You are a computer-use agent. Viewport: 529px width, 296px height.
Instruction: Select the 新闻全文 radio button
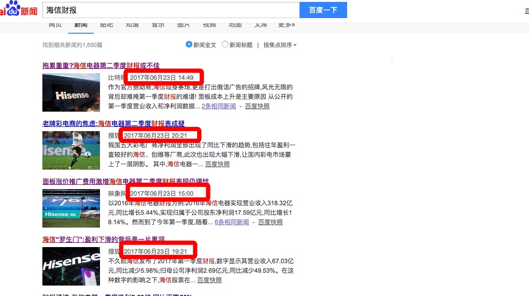(x=189, y=45)
